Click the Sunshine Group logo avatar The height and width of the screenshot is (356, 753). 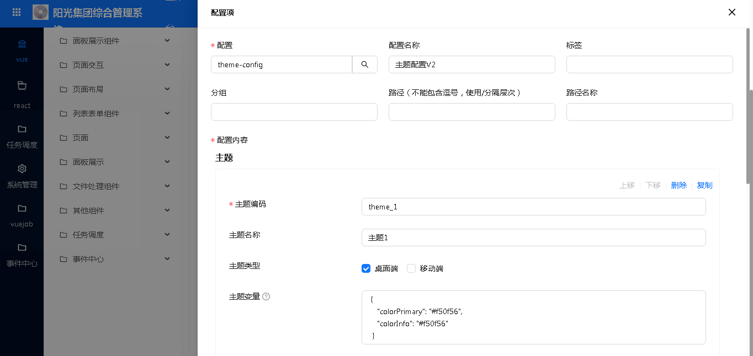tap(41, 12)
